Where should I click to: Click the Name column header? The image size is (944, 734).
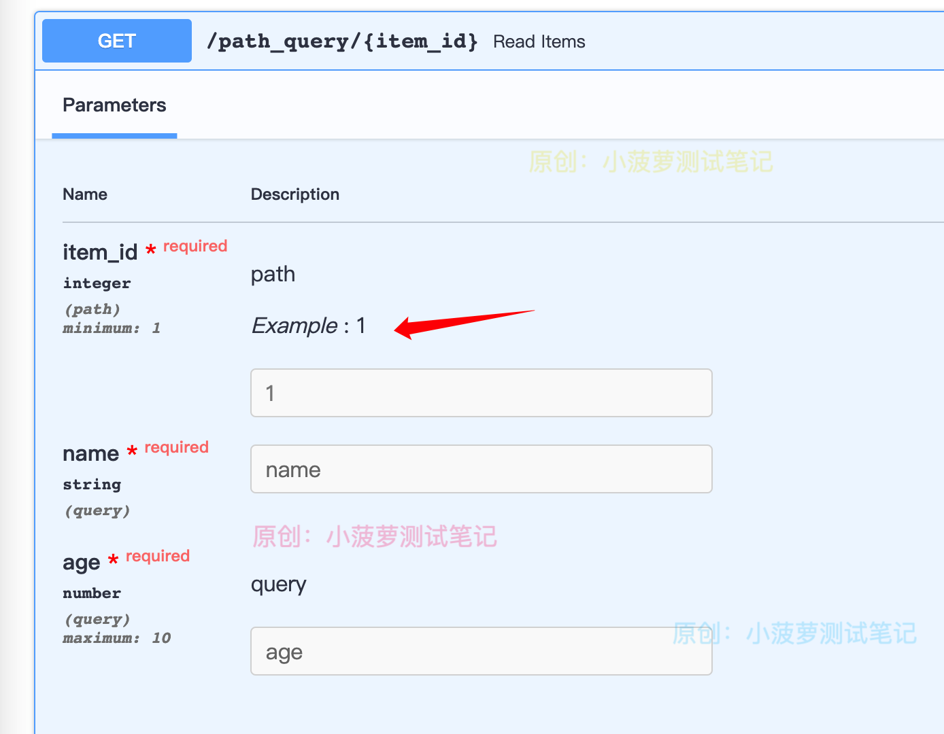85,194
